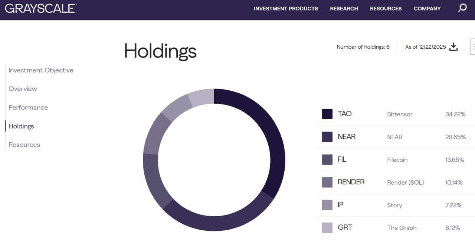
Task: Click the Grayscale logo
Action: (x=41, y=9)
